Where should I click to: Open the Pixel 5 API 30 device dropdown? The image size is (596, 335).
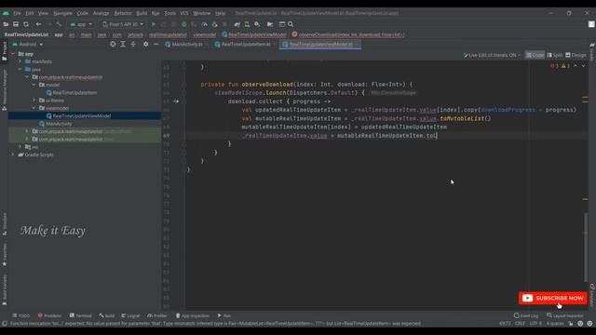123,24
